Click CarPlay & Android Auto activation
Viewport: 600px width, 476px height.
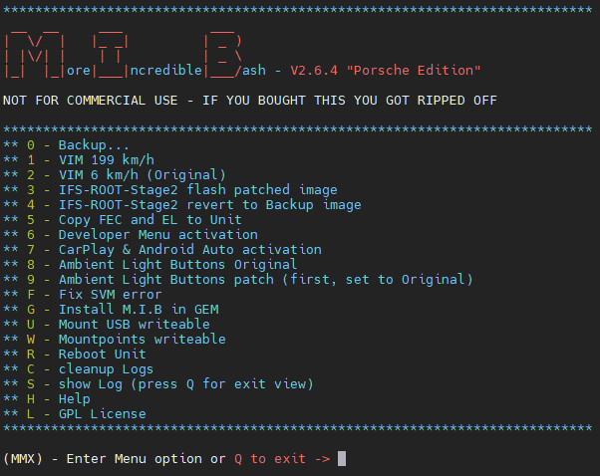pyautogui.click(x=189, y=250)
